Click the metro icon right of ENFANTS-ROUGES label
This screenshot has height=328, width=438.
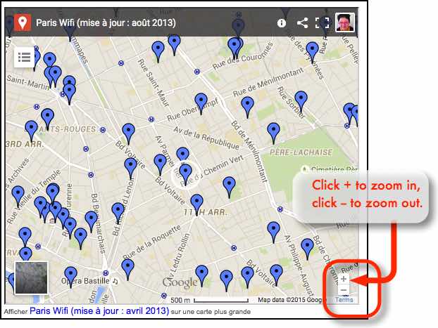pos(103,130)
